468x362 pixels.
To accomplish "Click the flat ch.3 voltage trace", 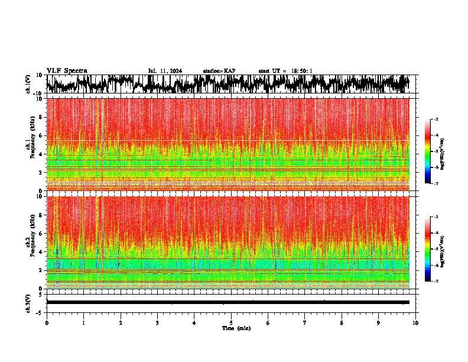I will click(228, 302).
